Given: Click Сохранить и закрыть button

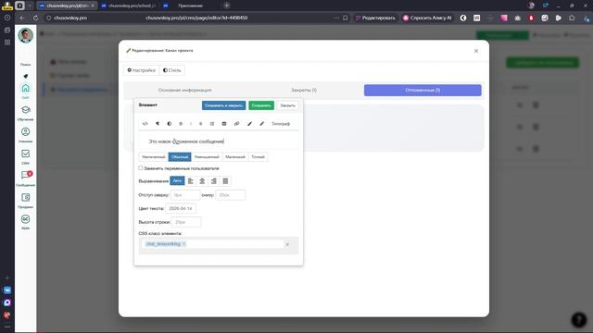Looking at the screenshot, I should point(224,105).
